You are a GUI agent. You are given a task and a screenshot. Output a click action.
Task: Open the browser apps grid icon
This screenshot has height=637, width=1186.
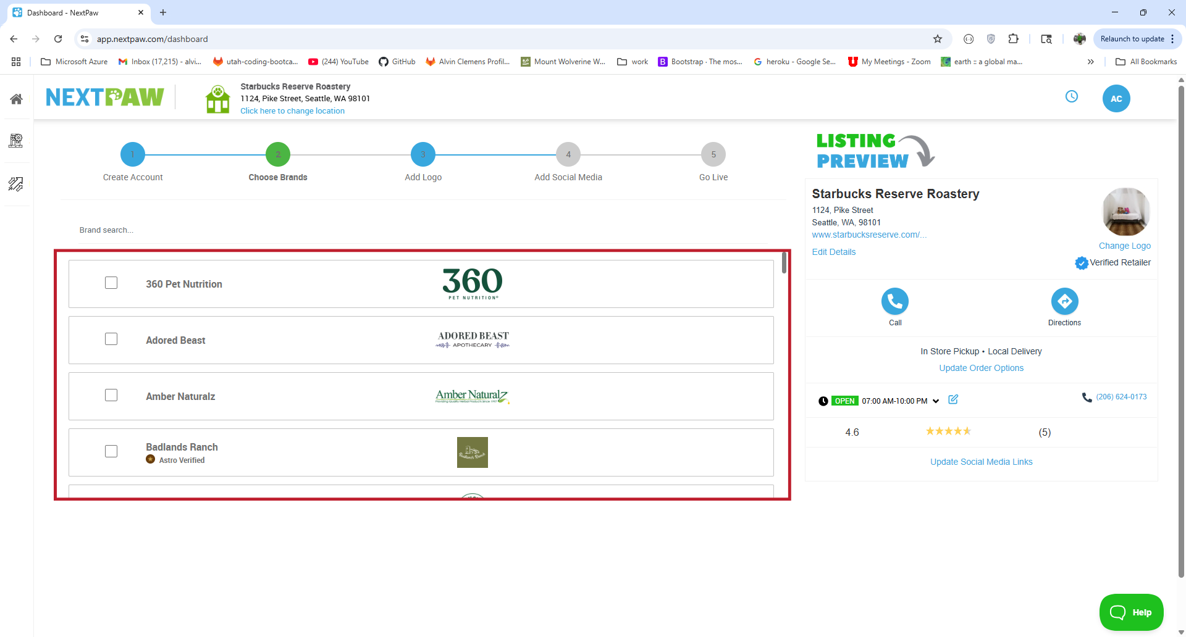point(16,62)
